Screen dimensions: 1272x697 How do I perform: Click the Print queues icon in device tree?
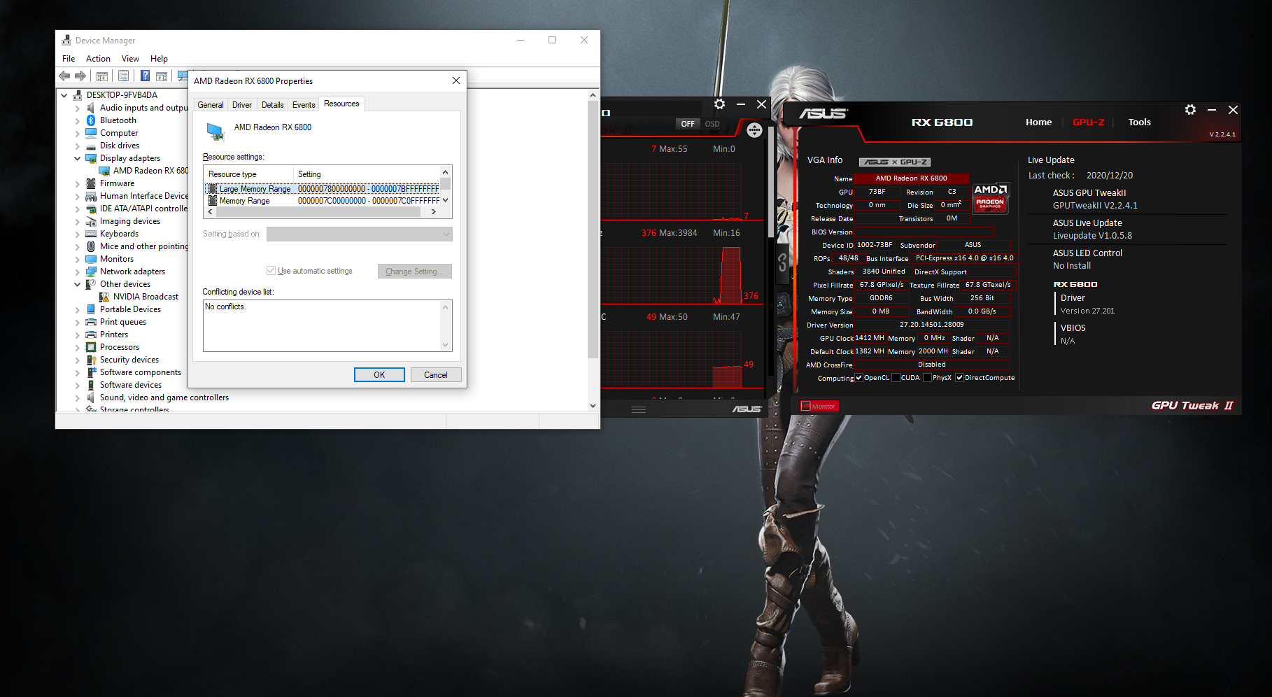click(91, 322)
